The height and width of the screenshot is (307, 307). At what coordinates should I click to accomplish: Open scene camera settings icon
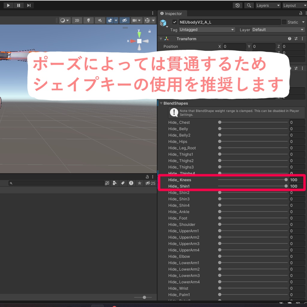click(135, 20)
